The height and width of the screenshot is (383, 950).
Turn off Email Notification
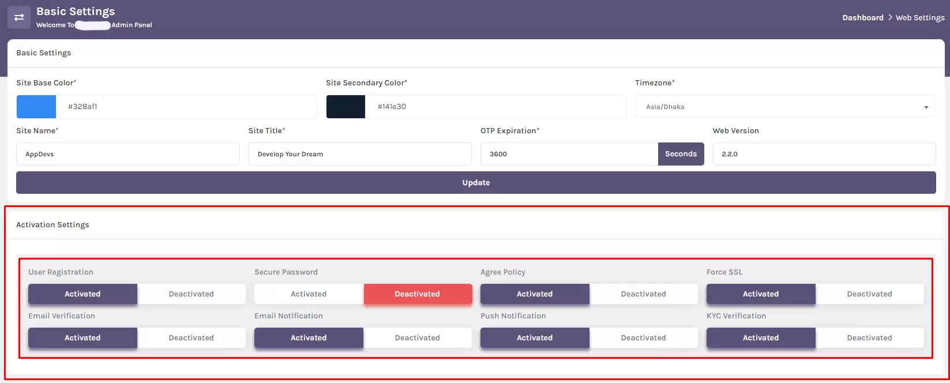tap(417, 338)
